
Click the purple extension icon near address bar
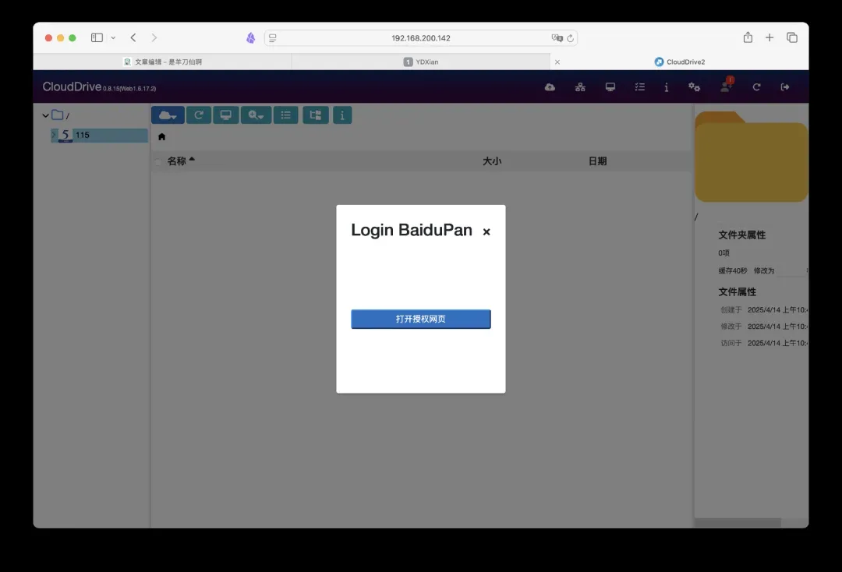(x=251, y=37)
